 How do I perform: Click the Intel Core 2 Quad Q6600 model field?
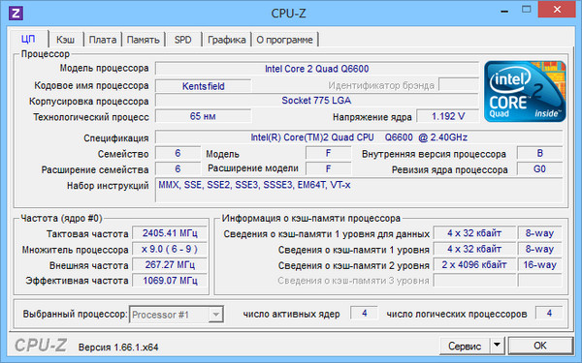coord(317,69)
